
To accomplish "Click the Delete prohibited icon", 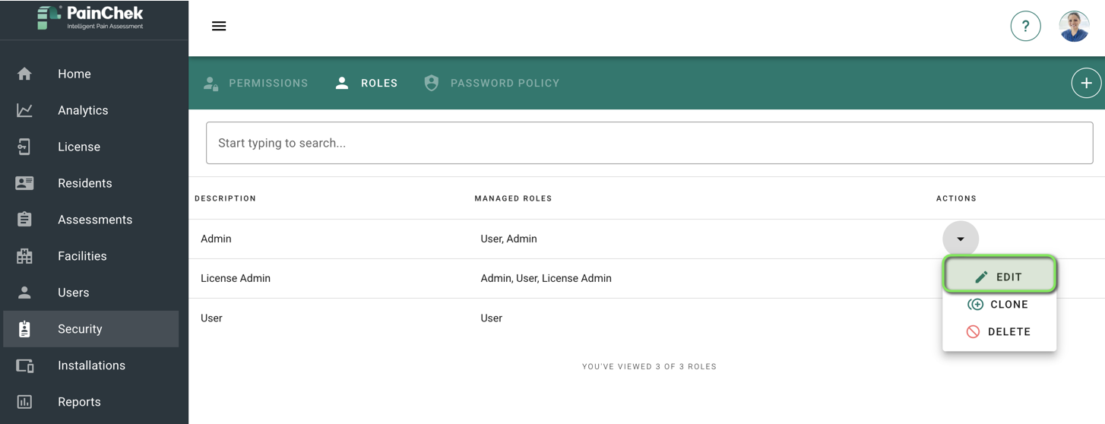I will (x=973, y=332).
